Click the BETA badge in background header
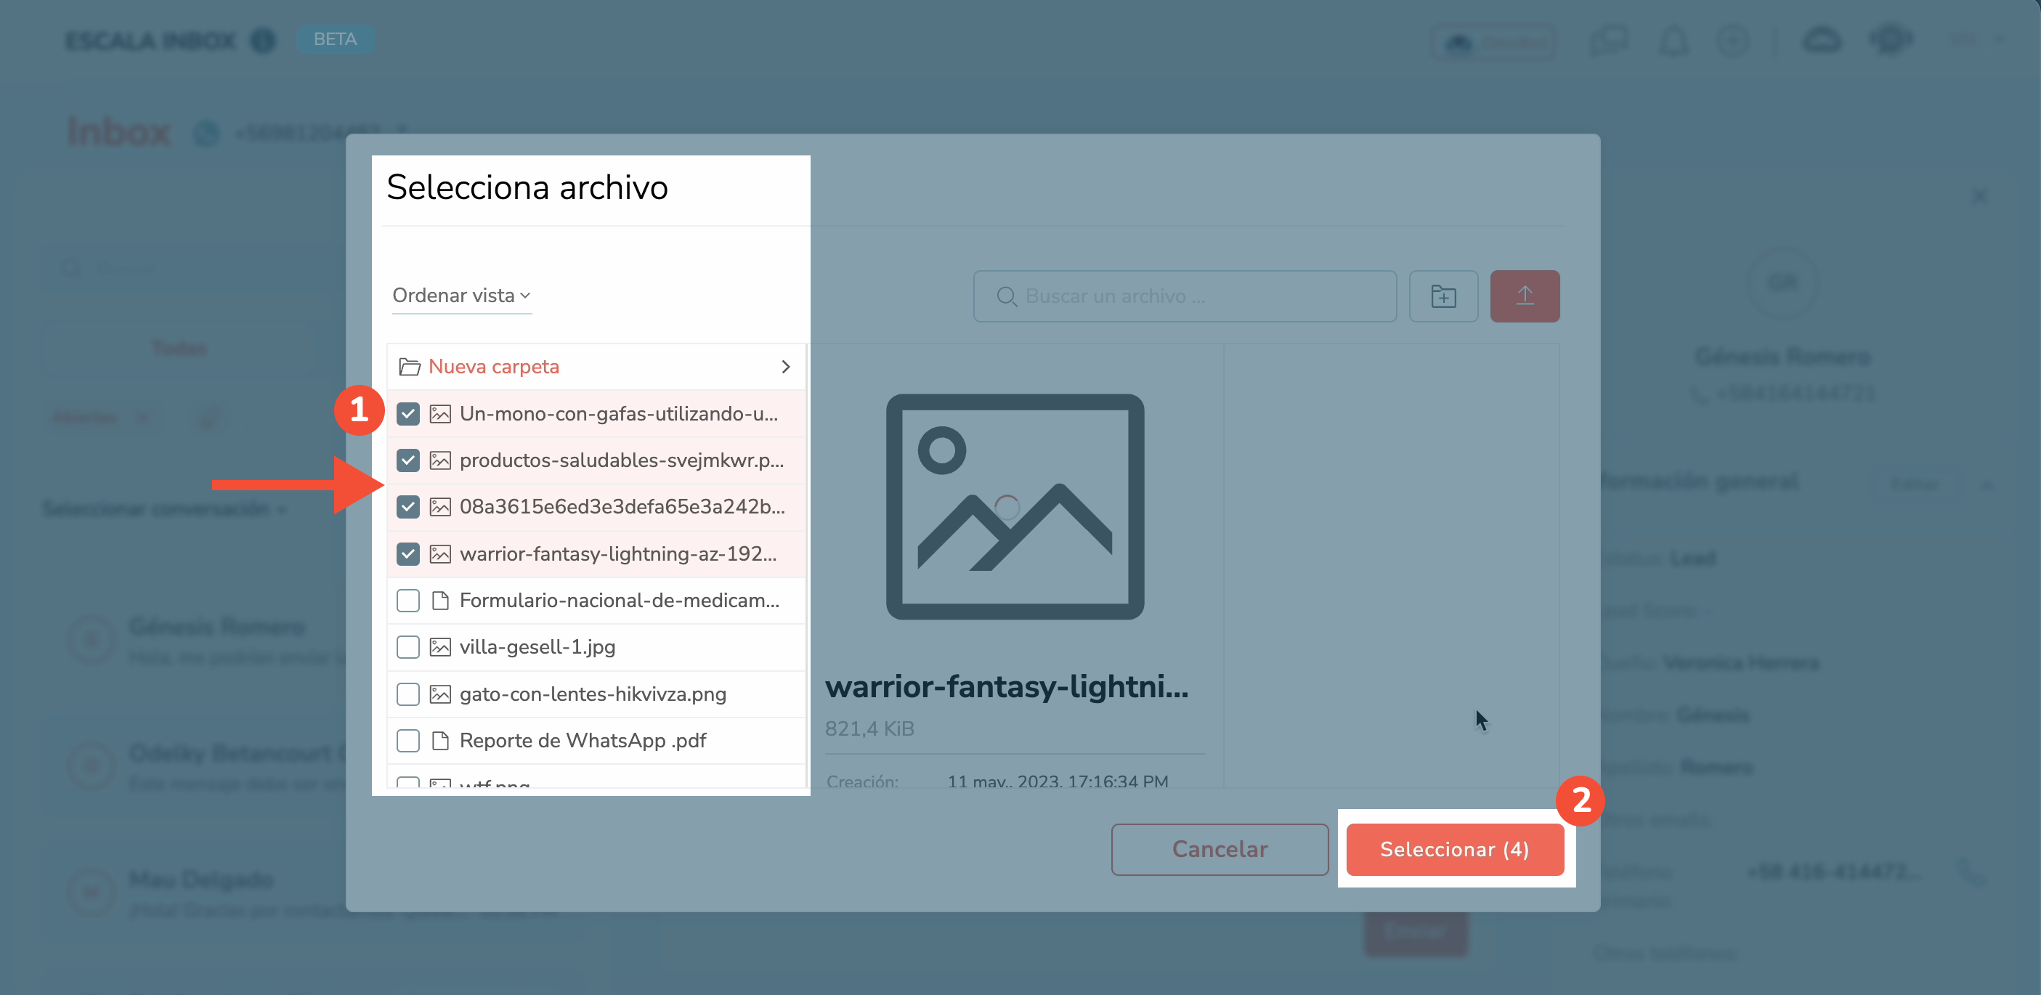The width and height of the screenshot is (2041, 995). [335, 40]
